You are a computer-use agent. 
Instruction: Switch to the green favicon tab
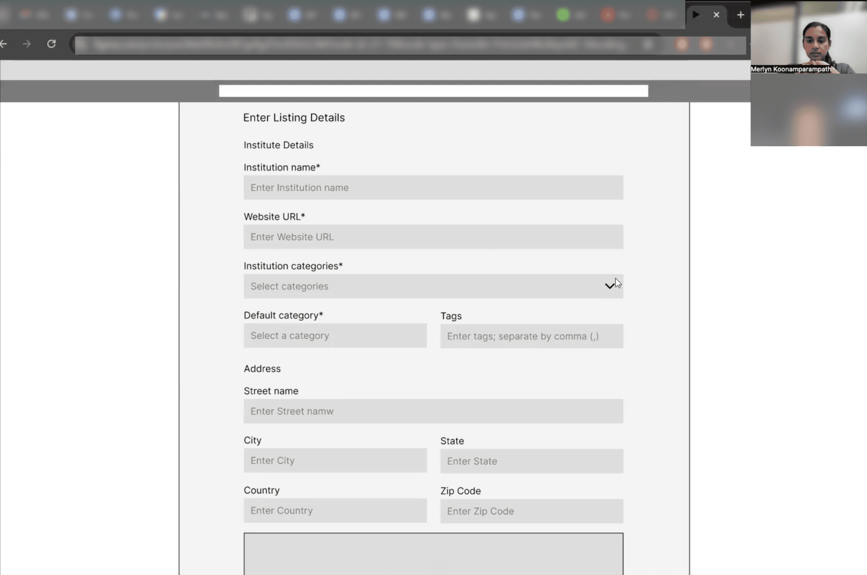point(563,15)
